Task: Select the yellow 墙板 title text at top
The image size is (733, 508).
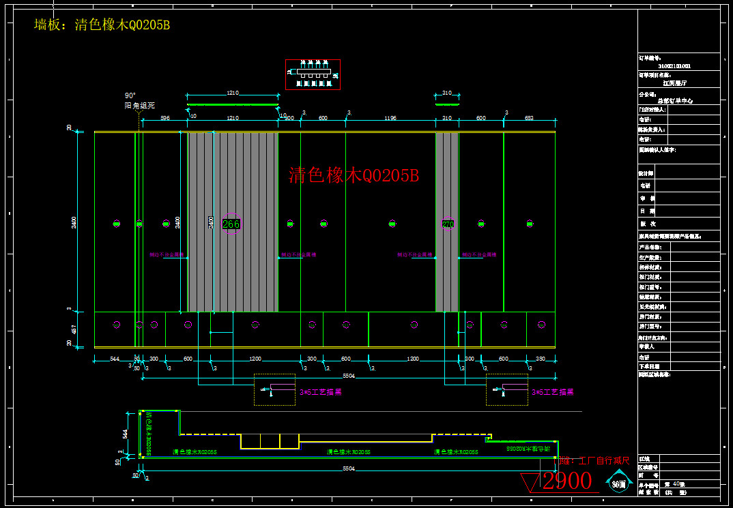Action: 102,25
